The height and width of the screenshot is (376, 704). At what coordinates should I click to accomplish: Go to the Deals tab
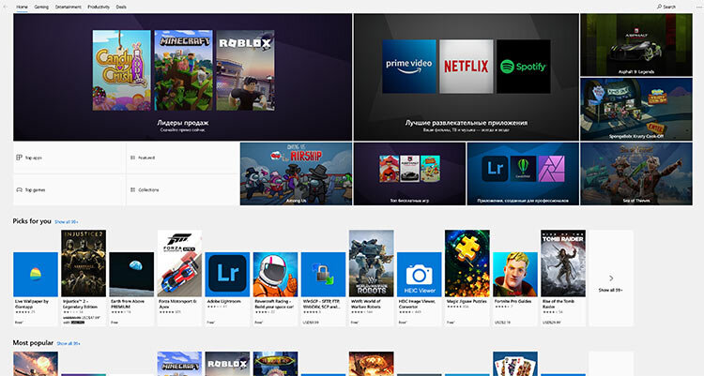[x=121, y=8]
